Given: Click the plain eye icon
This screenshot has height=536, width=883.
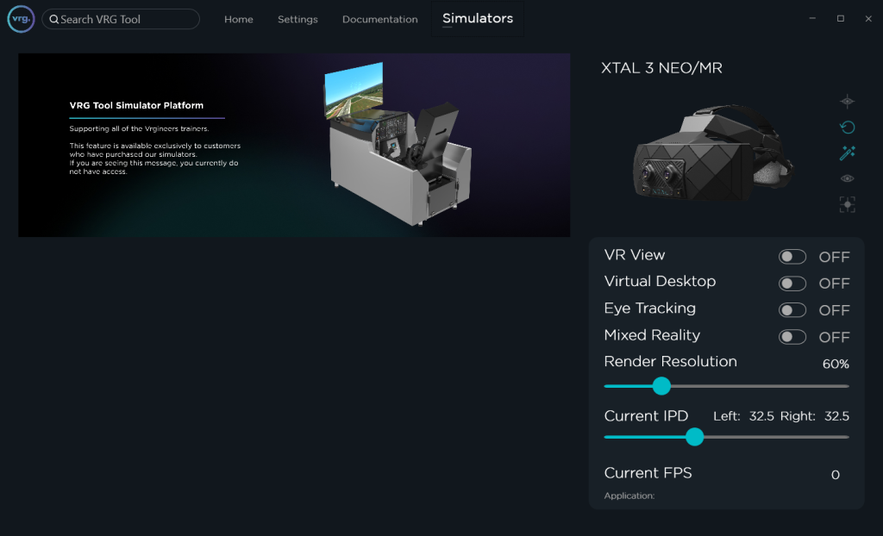Looking at the screenshot, I should click(x=848, y=178).
